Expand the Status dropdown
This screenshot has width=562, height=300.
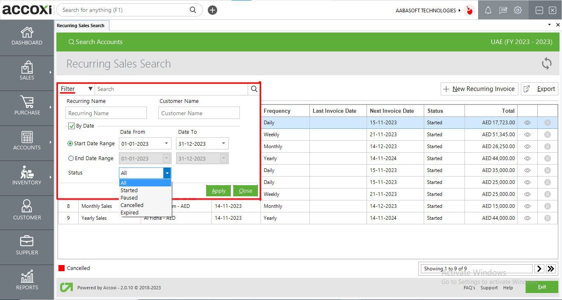167,172
